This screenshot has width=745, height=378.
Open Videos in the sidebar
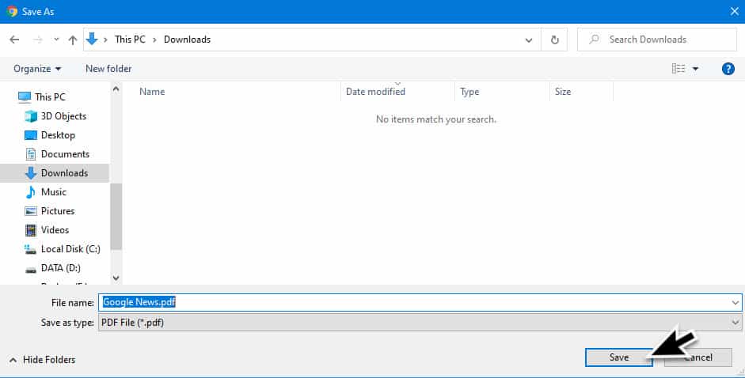click(55, 230)
